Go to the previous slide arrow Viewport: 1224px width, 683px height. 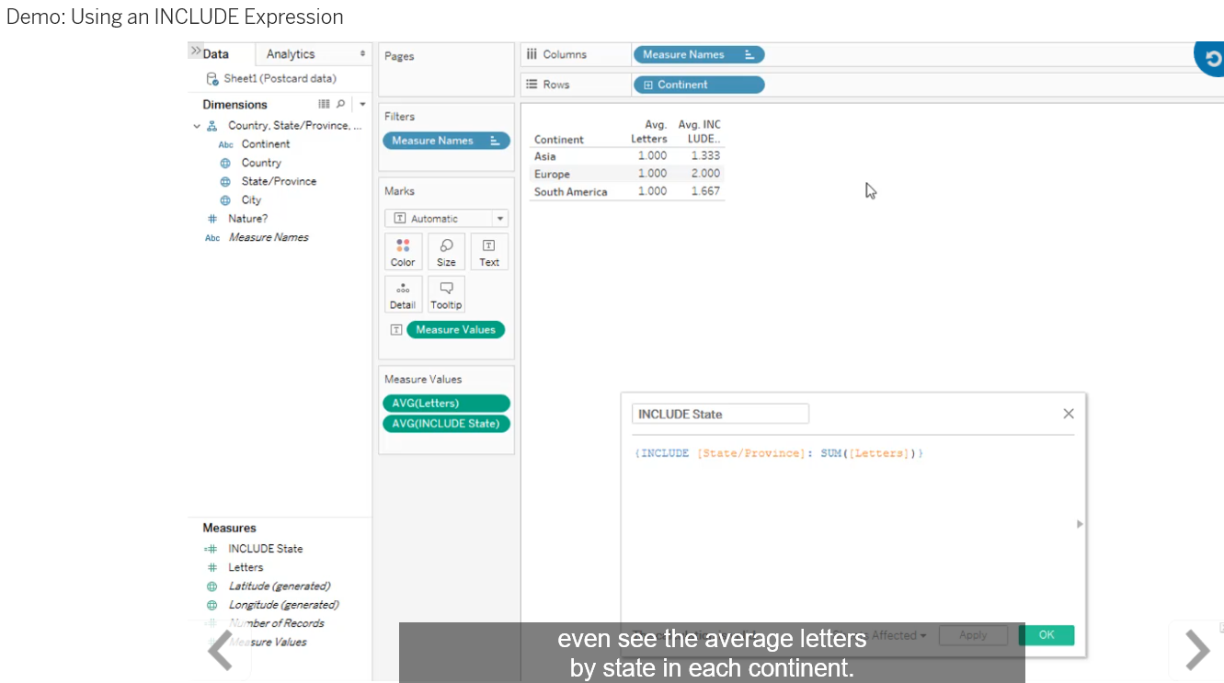221,650
